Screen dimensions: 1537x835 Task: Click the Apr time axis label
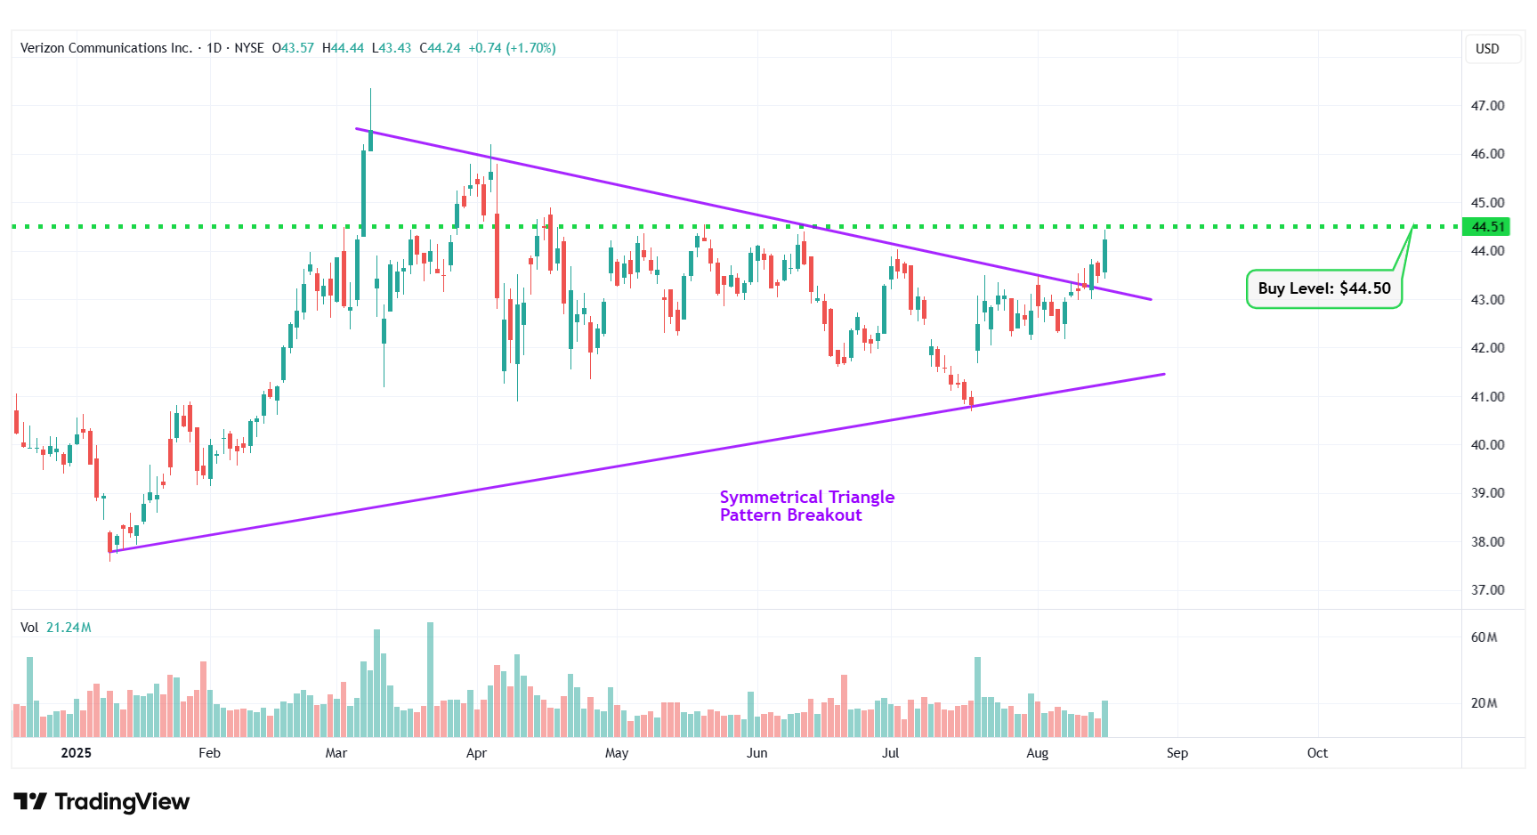[x=477, y=753]
